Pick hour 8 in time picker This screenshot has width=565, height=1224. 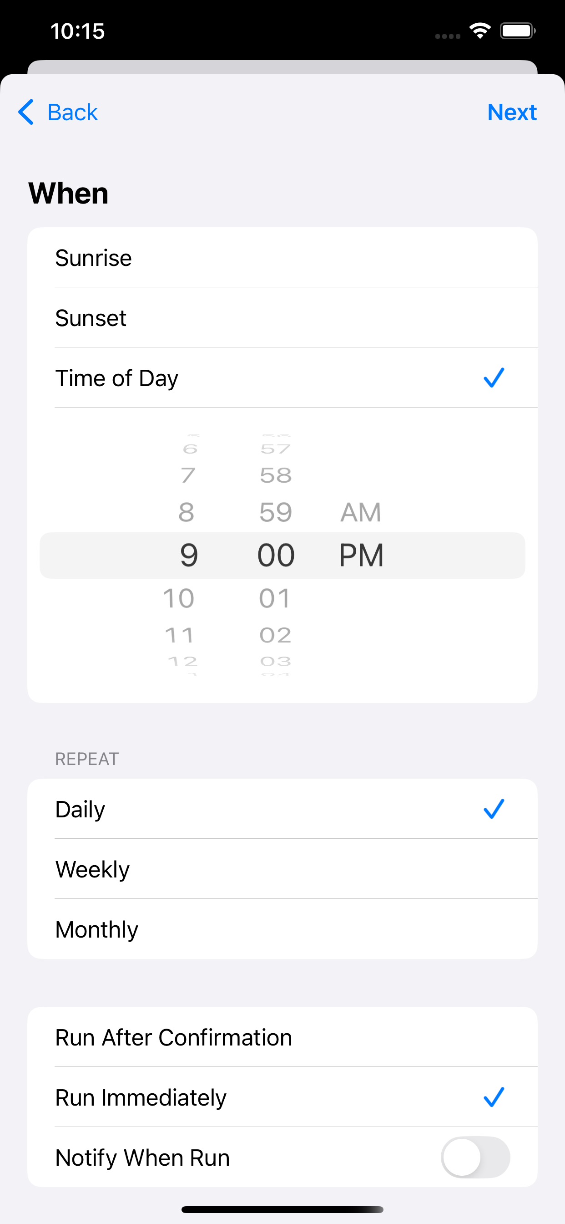coord(186,512)
